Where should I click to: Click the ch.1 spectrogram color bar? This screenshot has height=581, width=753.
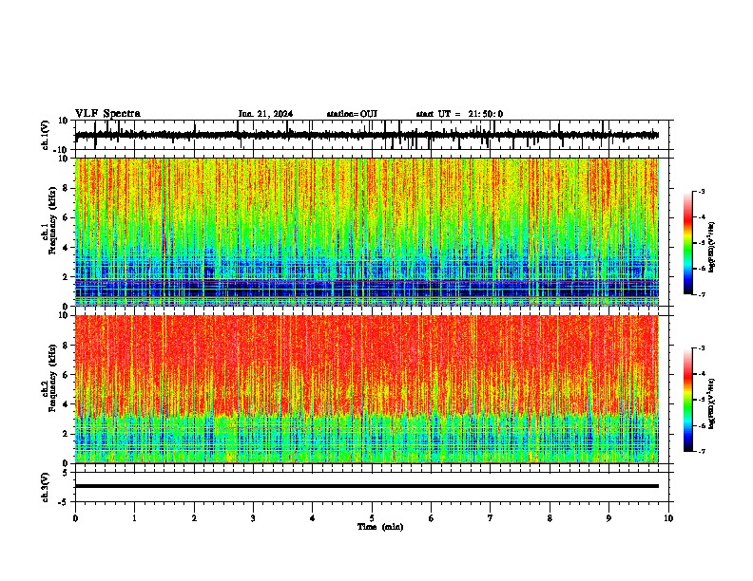point(687,243)
